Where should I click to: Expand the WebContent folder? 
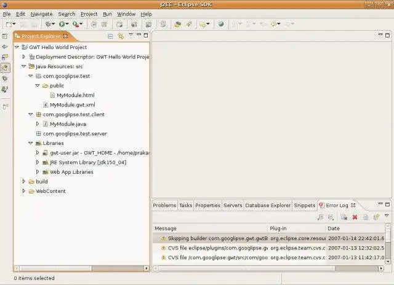click(24, 191)
